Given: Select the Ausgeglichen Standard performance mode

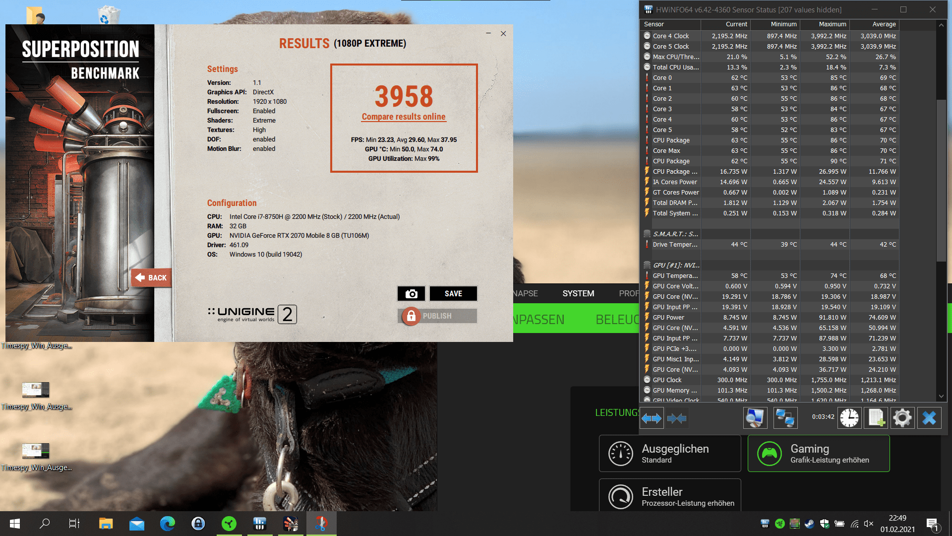Looking at the screenshot, I should (670, 454).
